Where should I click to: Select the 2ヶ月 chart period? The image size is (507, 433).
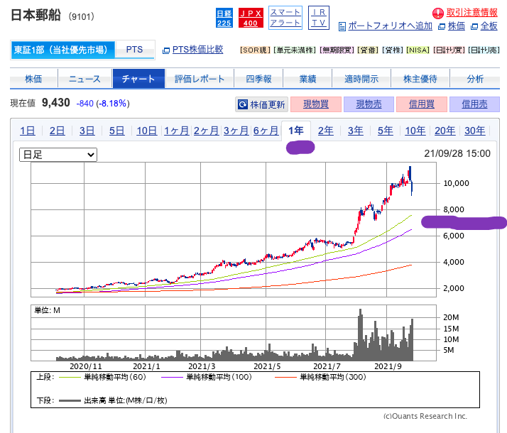point(207,131)
